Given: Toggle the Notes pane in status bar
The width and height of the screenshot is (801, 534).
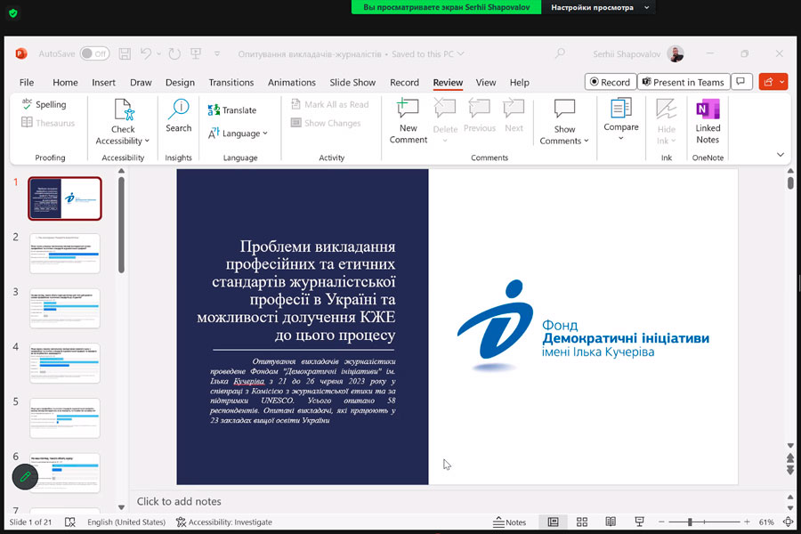Looking at the screenshot, I should 509,522.
